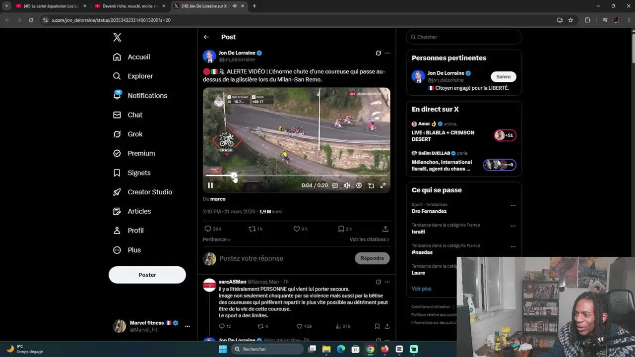635x357 pixels.
Task: Open Salim DJELLAB live space
Action: point(463,162)
